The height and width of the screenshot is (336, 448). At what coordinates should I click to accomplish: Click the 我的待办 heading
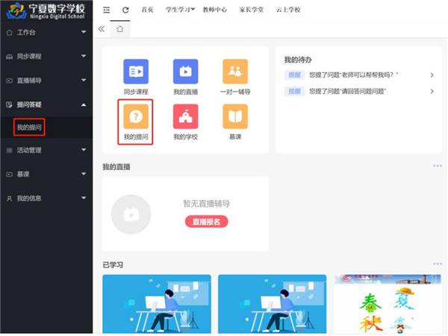(298, 60)
